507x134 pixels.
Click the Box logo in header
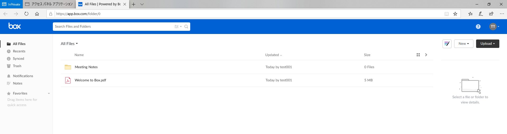pyautogui.click(x=15, y=26)
